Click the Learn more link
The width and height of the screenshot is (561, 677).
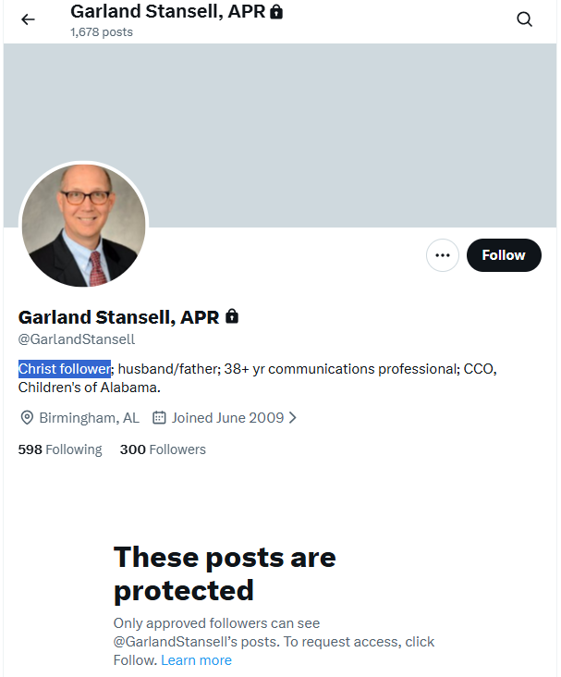(x=196, y=660)
